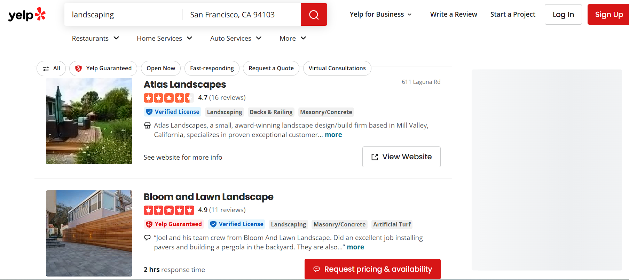Click chat icon in Request pricing button
The height and width of the screenshot is (280, 629).
[316, 269]
